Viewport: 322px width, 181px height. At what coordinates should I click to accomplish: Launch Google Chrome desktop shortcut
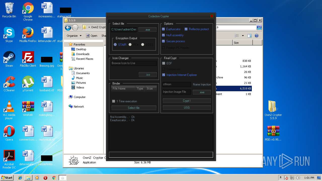click(x=28, y=12)
